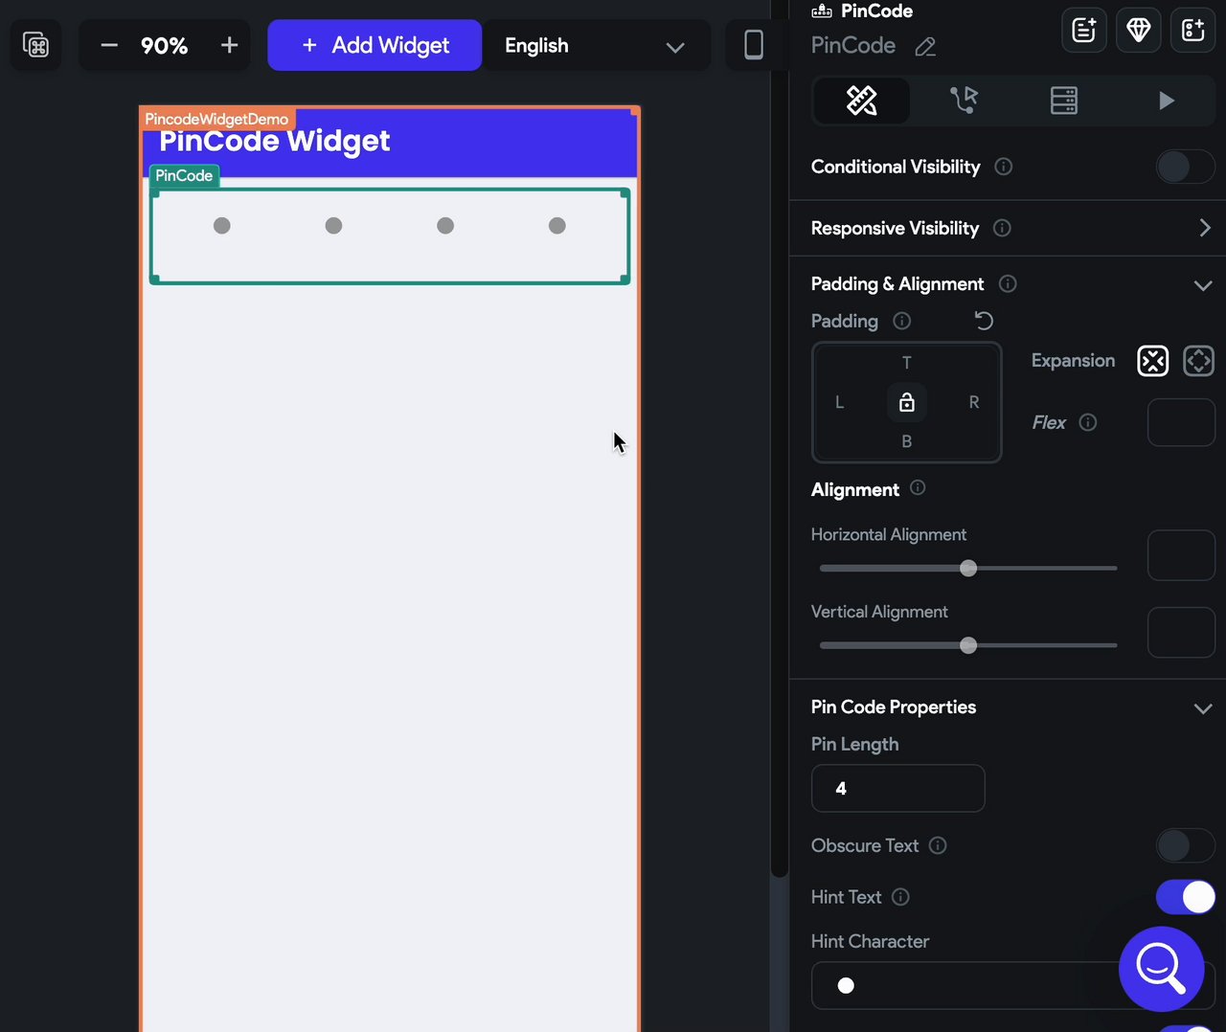The width and height of the screenshot is (1226, 1032).
Task: Open the diamond icon in top panel
Action: (x=1139, y=30)
